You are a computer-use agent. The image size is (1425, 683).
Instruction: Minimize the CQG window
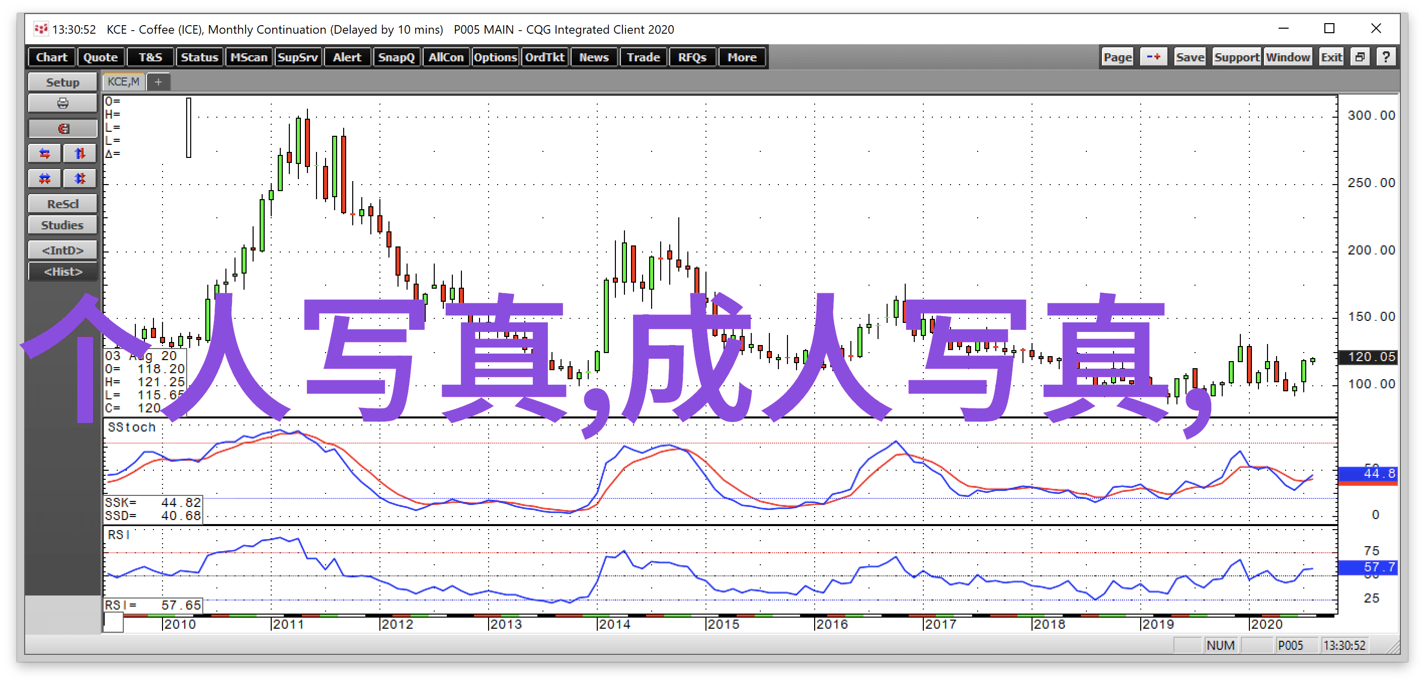[x=1284, y=28]
